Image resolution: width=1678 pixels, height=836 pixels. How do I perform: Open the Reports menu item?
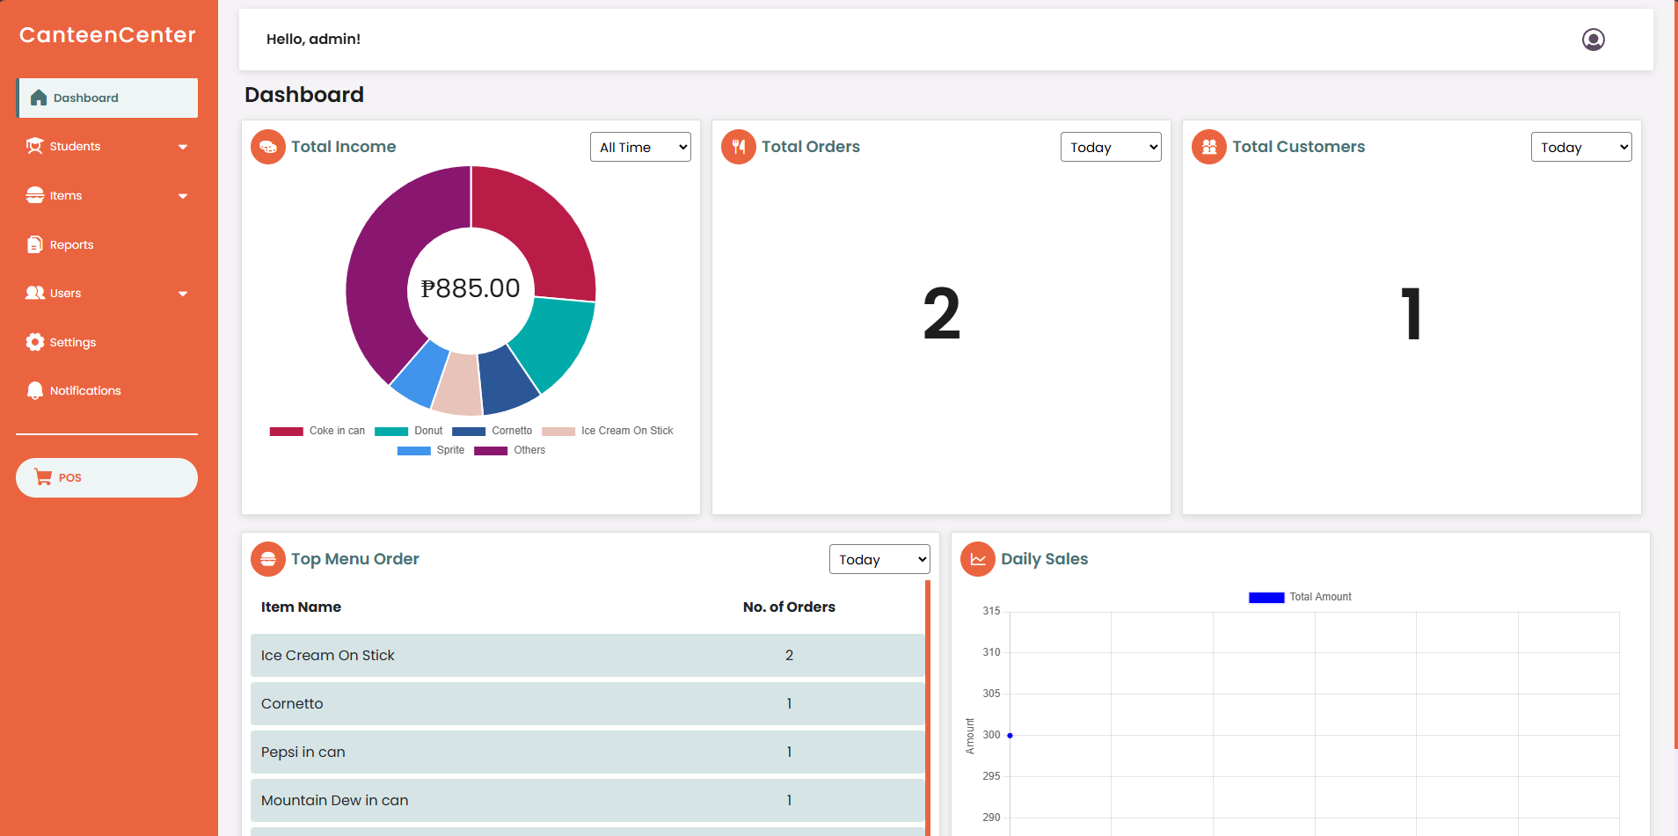71,245
